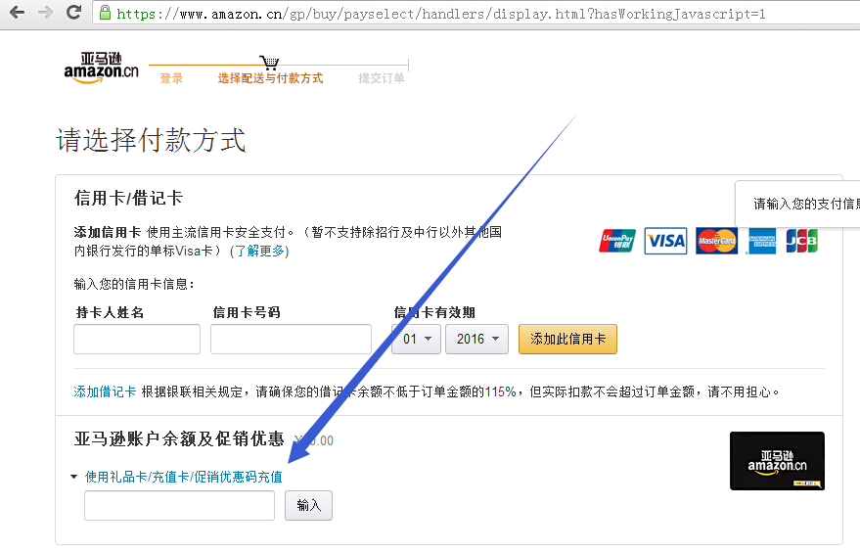Focus the 持卡人姓名 input field

pyautogui.click(x=137, y=339)
